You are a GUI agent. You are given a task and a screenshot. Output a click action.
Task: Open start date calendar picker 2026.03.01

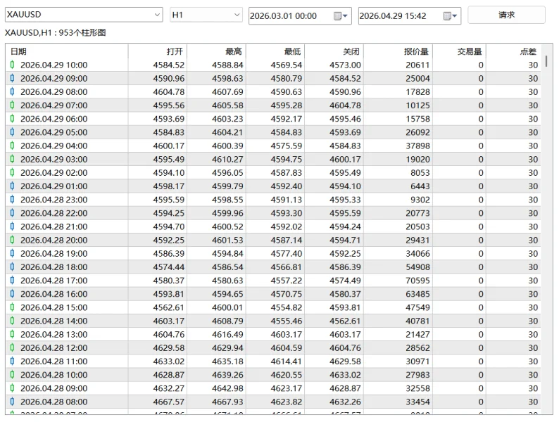[x=340, y=16]
